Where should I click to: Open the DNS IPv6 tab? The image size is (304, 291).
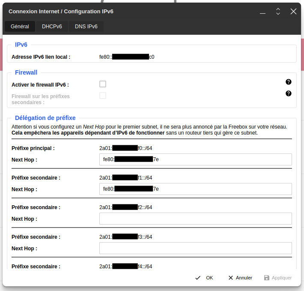86,27
